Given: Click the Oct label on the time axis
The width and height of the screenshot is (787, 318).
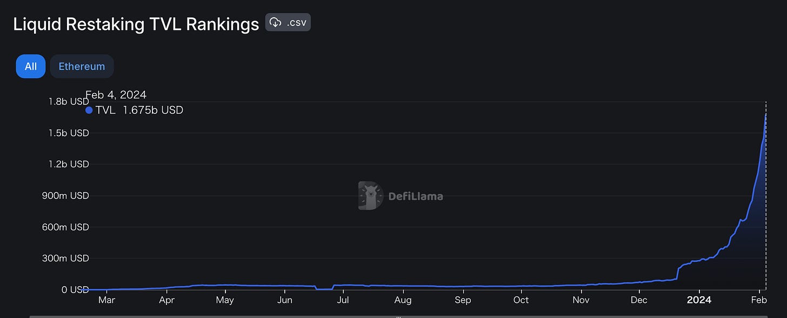Looking at the screenshot, I should point(521,300).
